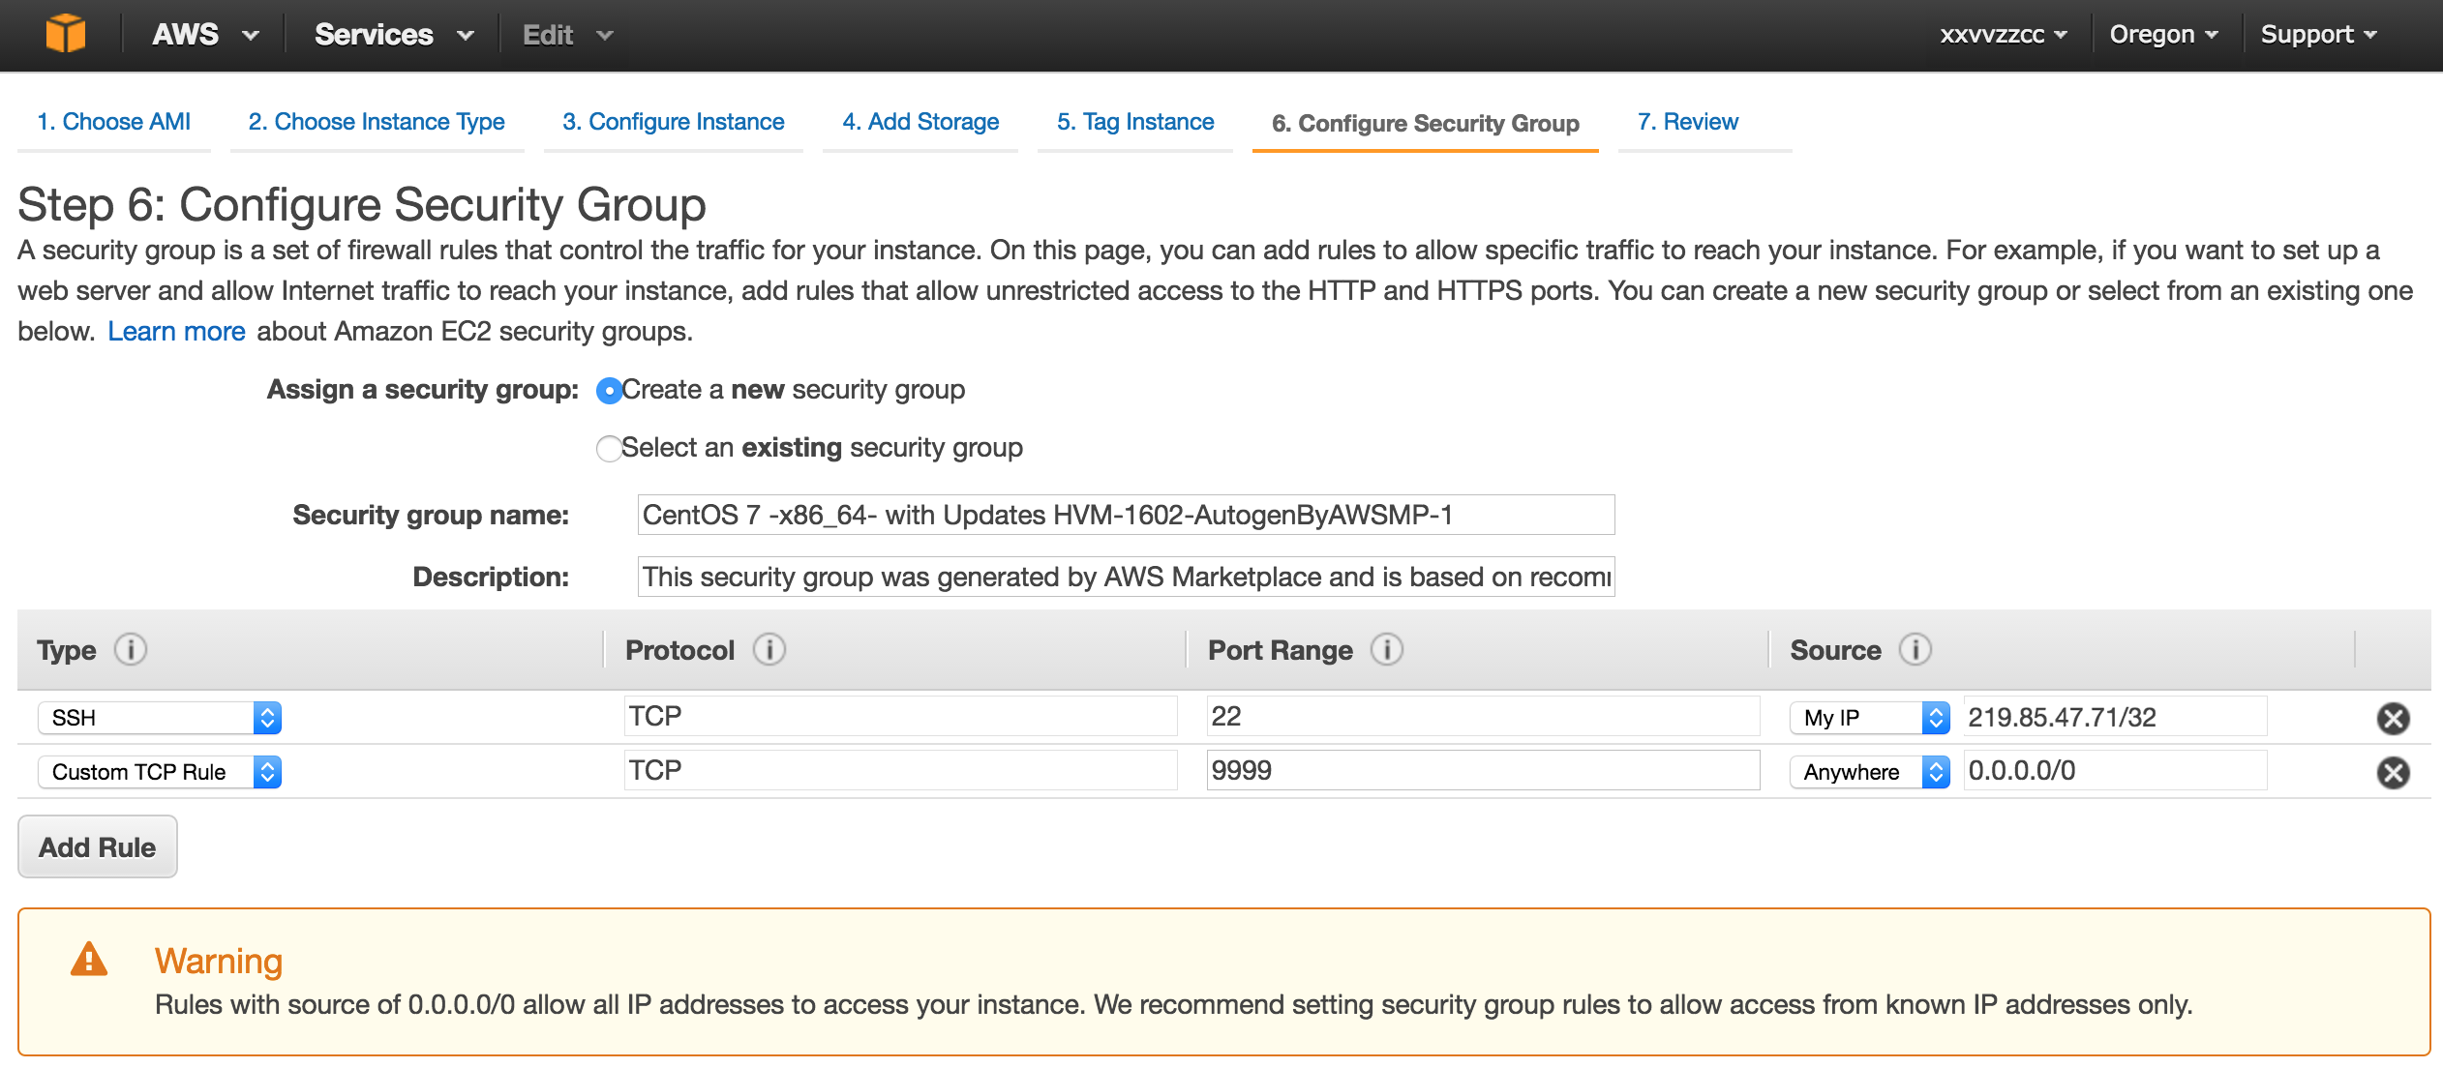
Task: Go to step 5 Tag Instance
Action: [x=1135, y=122]
